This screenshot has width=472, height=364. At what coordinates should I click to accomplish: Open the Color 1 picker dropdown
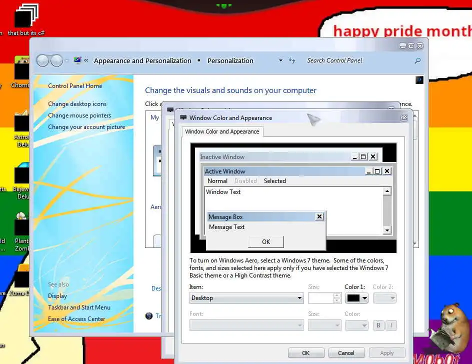356,298
